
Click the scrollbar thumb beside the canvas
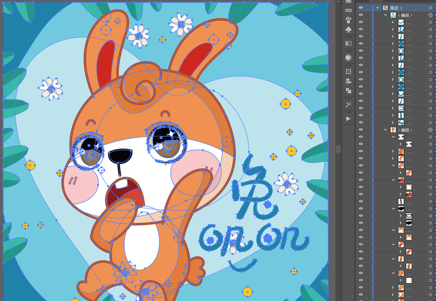pyautogui.click(x=338, y=149)
